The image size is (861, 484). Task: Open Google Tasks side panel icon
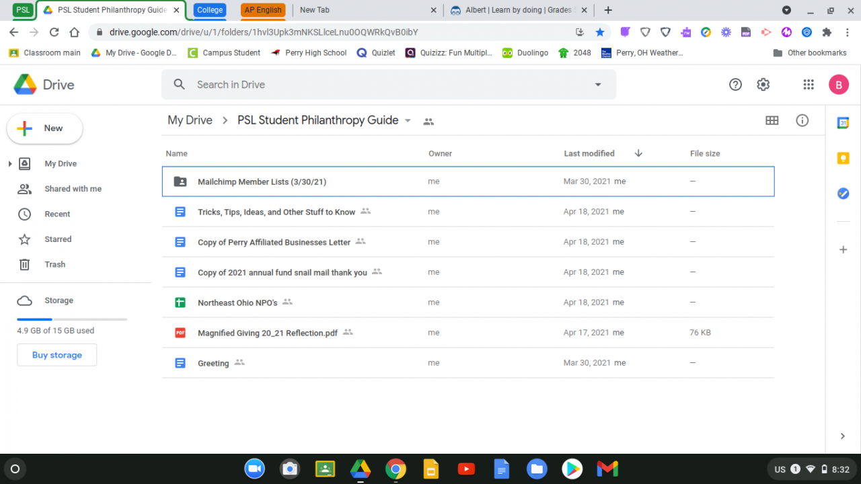(x=843, y=194)
